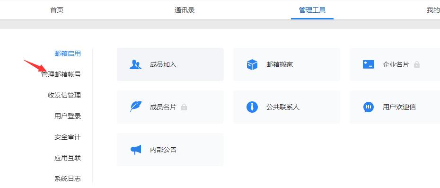Go to 安全审计 in the sidebar

68,137
